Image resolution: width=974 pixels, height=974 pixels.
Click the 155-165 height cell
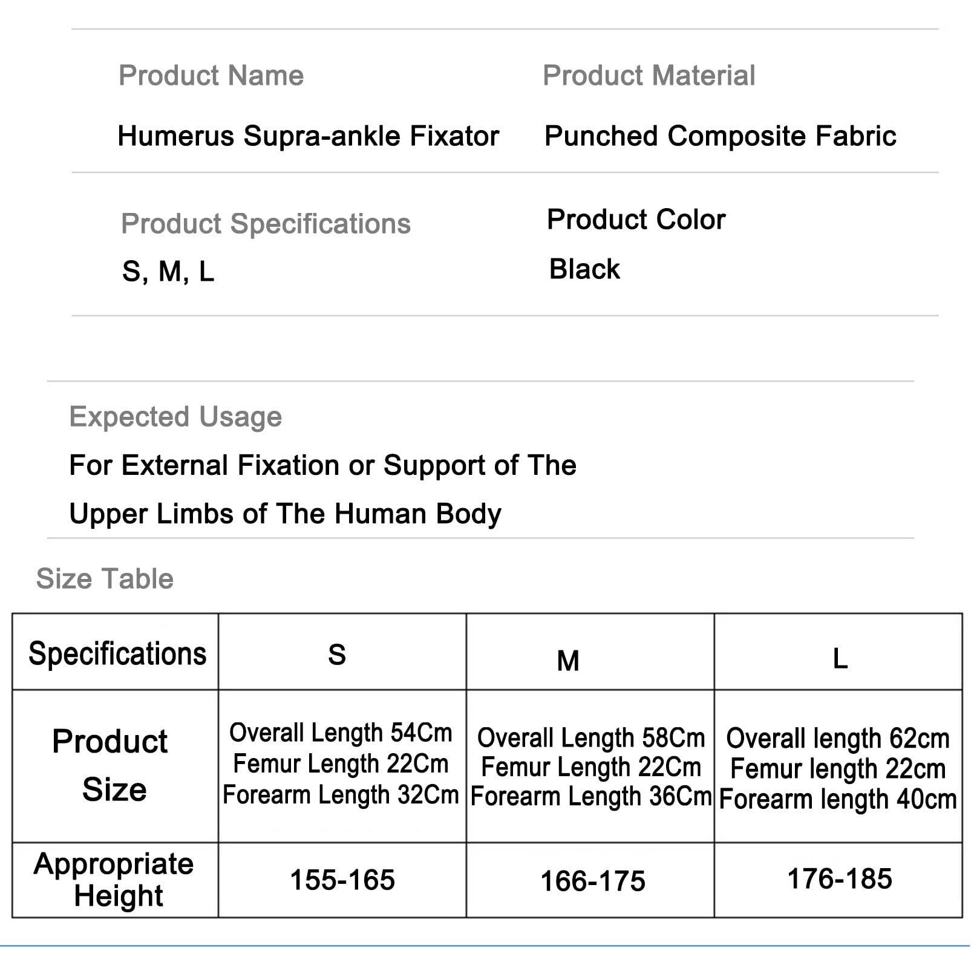(342, 880)
